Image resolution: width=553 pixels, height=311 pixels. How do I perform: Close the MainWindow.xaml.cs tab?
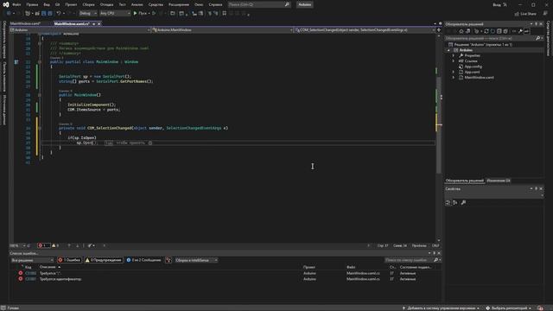click(99, 23)
